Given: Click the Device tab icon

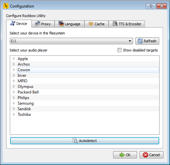Looking at the screenshot, I should tap(13, 23).
